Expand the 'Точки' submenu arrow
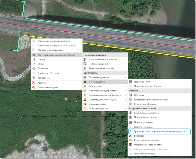Screen dimensions: 196x159 [x=80, y=64]
